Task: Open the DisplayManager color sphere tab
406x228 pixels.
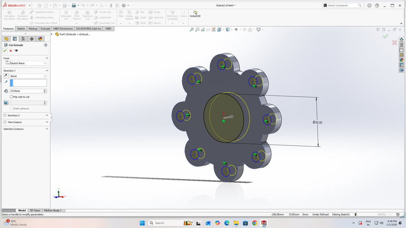Action: pyautogui.click(x=40, y=39)
